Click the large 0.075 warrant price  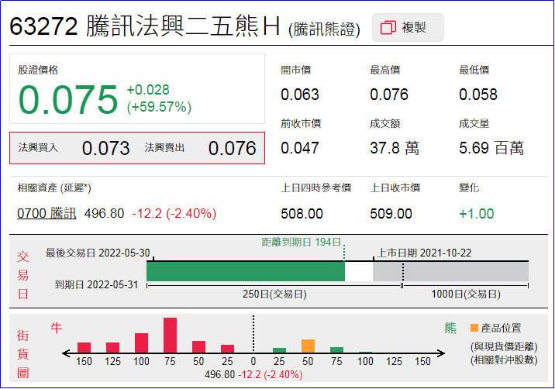point(67,99)
